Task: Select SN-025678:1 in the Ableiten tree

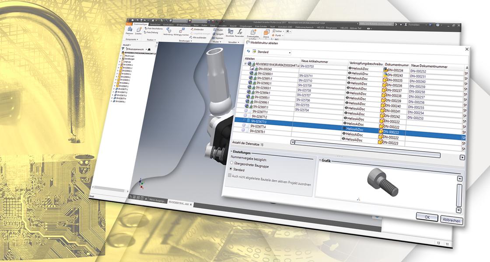Action: (x=258, y=131)
